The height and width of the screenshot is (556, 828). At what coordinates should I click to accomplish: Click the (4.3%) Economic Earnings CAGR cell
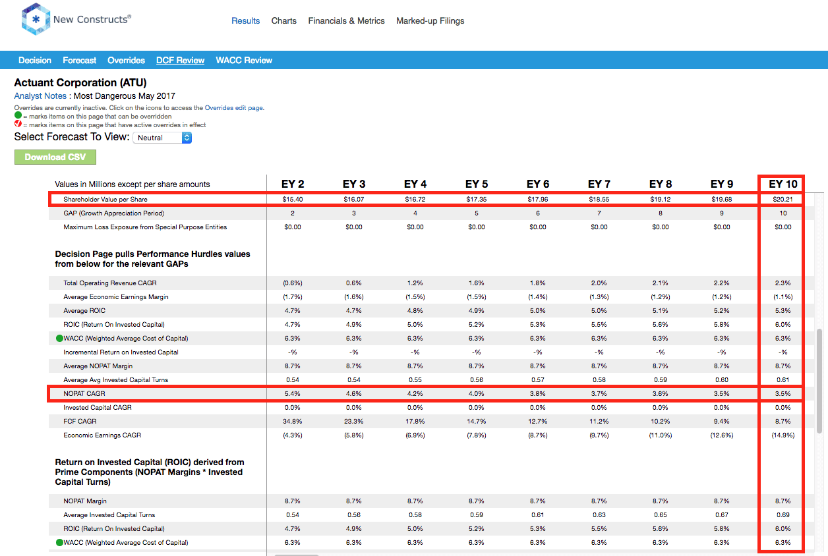click(x=293, y=435)
